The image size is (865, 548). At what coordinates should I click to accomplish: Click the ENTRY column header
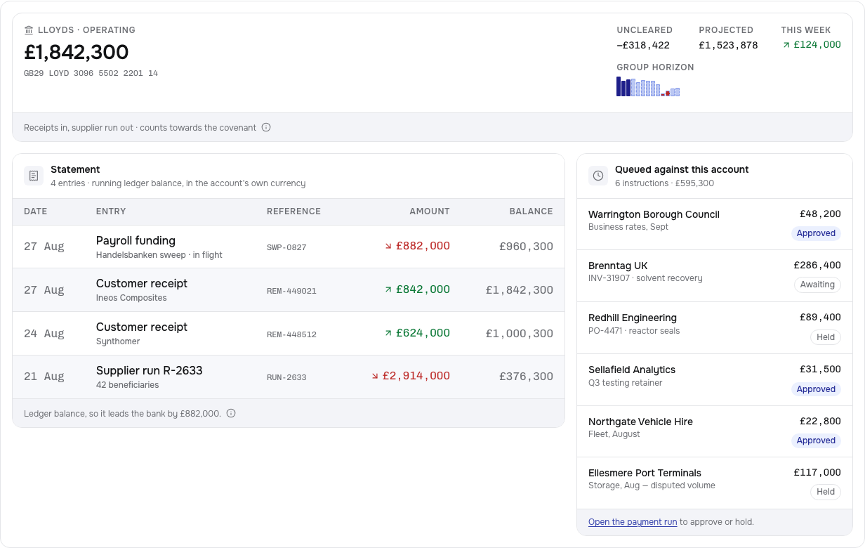111,211
